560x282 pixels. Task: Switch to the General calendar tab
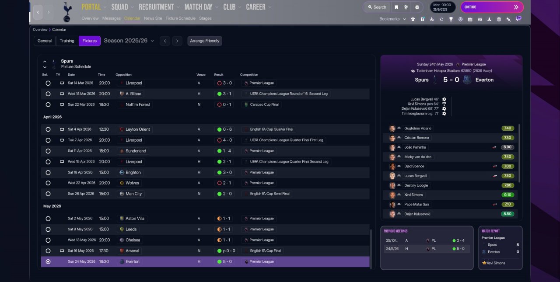click(x=45, y=41)
